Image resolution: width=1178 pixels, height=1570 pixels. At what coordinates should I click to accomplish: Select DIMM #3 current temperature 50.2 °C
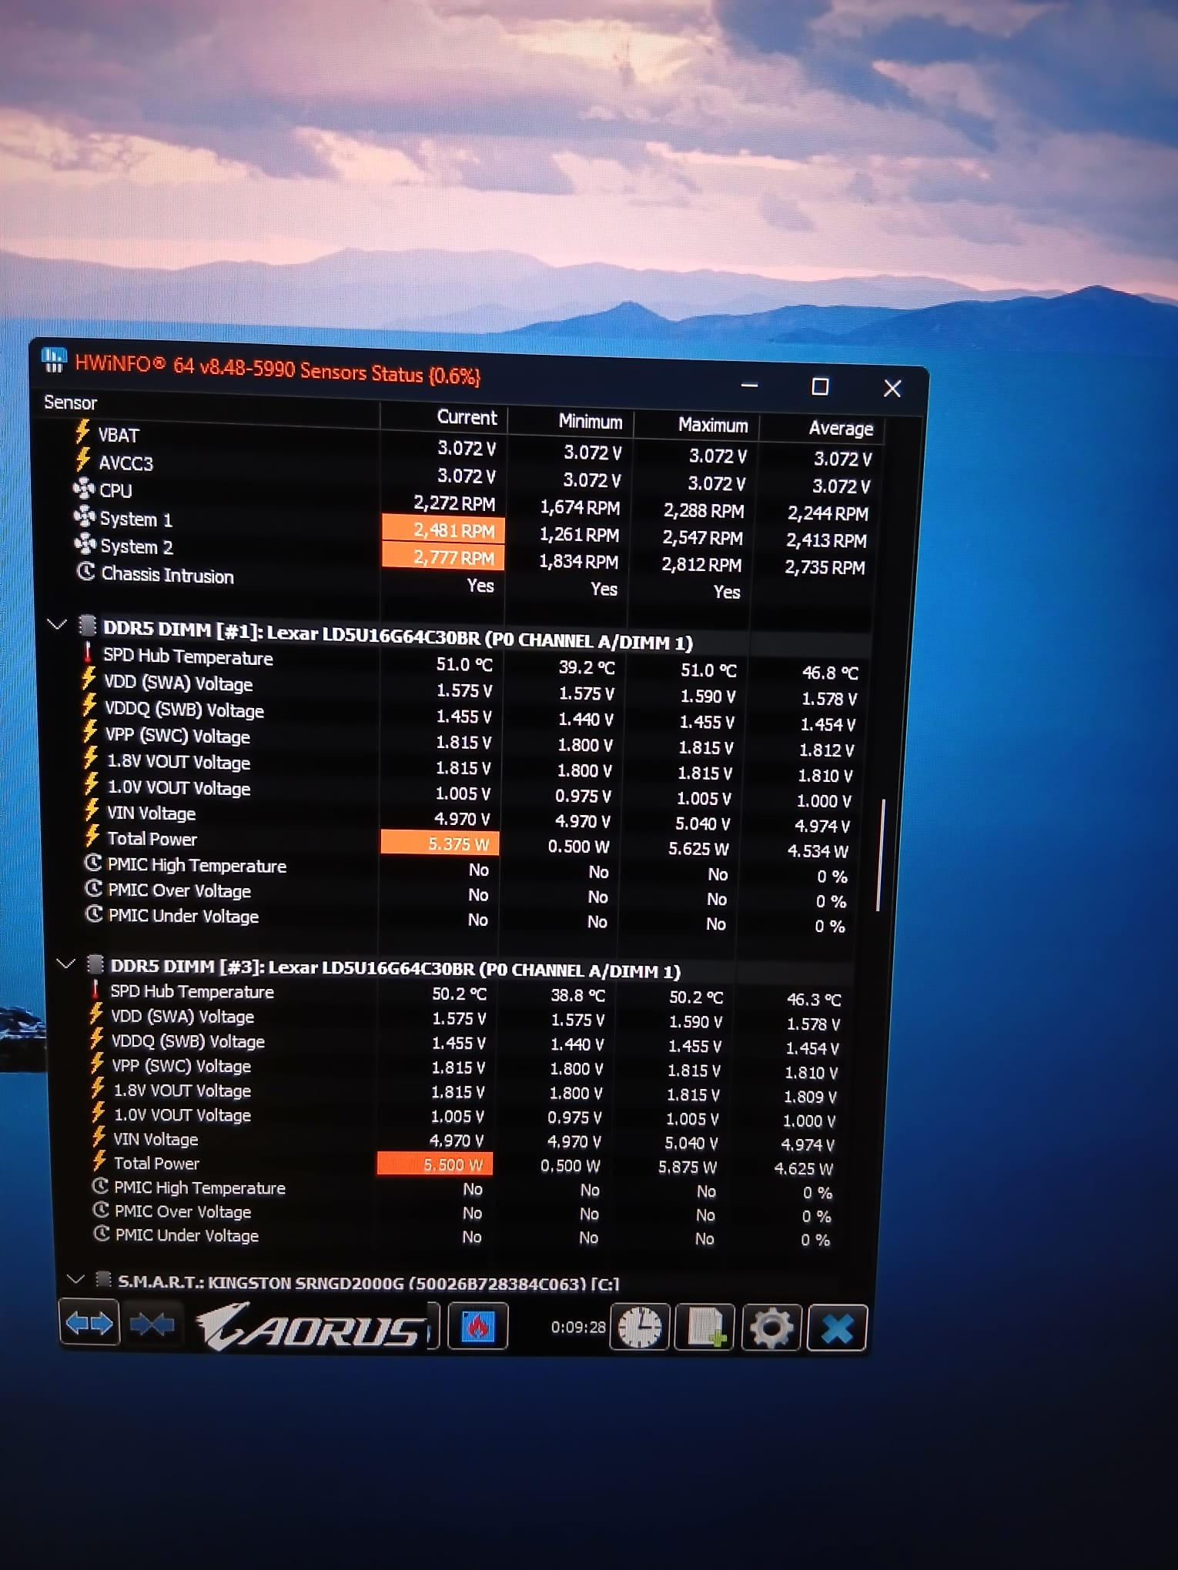pos(459,994)
